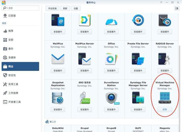
Task: Install the MailPlus Server package
Action: click(85, 71)
